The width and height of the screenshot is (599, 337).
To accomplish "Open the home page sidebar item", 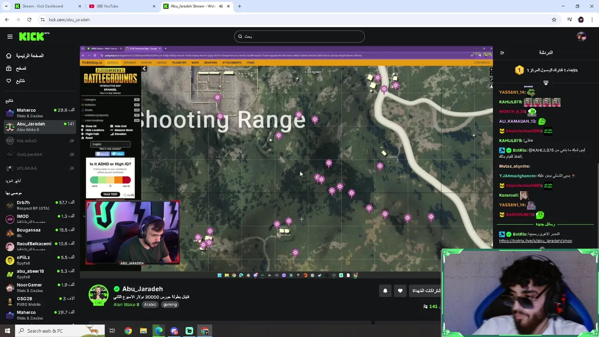I will tap(24, 56).
